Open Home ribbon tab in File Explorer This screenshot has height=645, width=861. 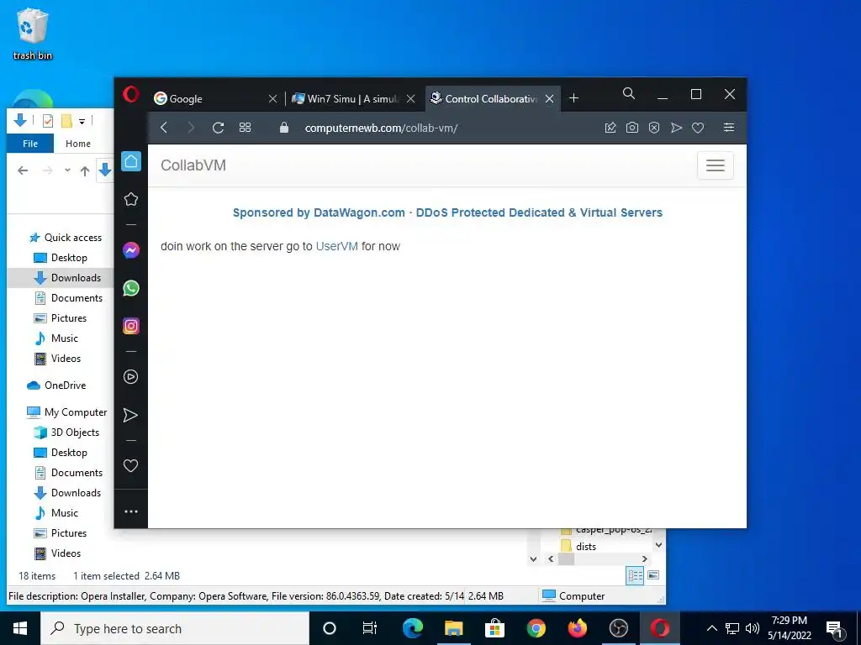tap(78, 144)
